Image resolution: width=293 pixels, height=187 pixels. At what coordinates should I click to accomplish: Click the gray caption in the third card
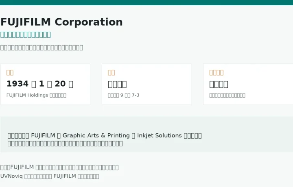(x=227, y=96)
